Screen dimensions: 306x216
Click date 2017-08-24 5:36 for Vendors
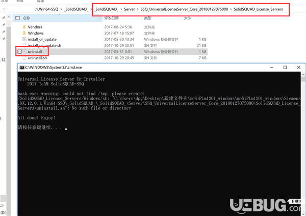tap(118, 27)
